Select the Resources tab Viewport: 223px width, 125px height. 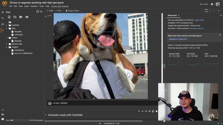pos(172,15)
